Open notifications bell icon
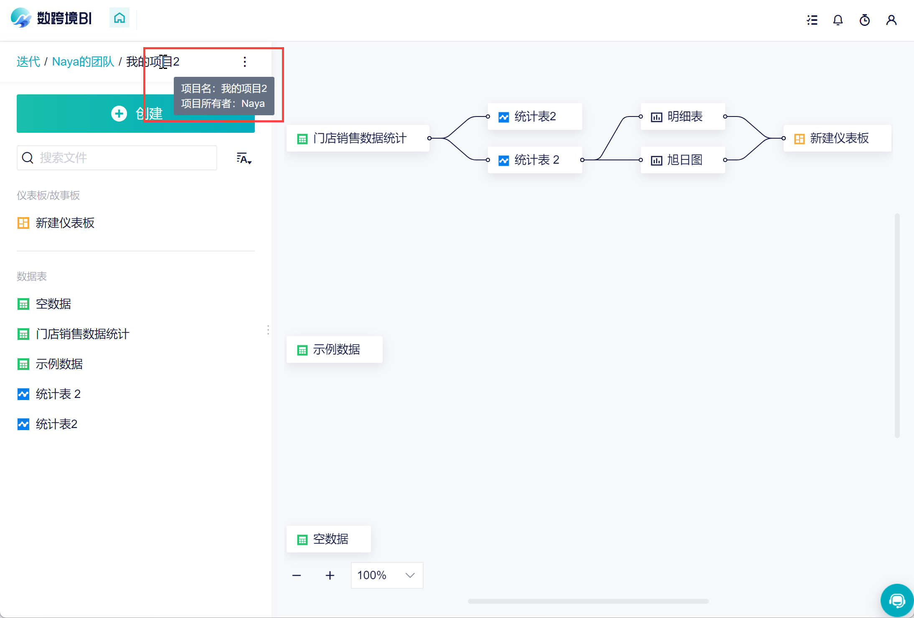The width and height of the screenshot is (914, 618). 838,20
